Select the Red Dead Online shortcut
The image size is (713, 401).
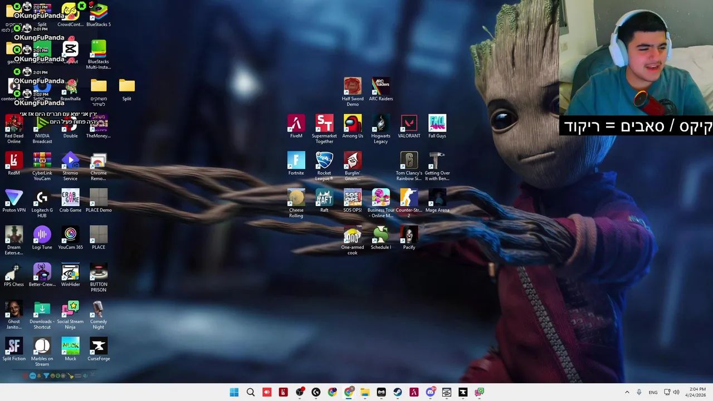[14, 129]
